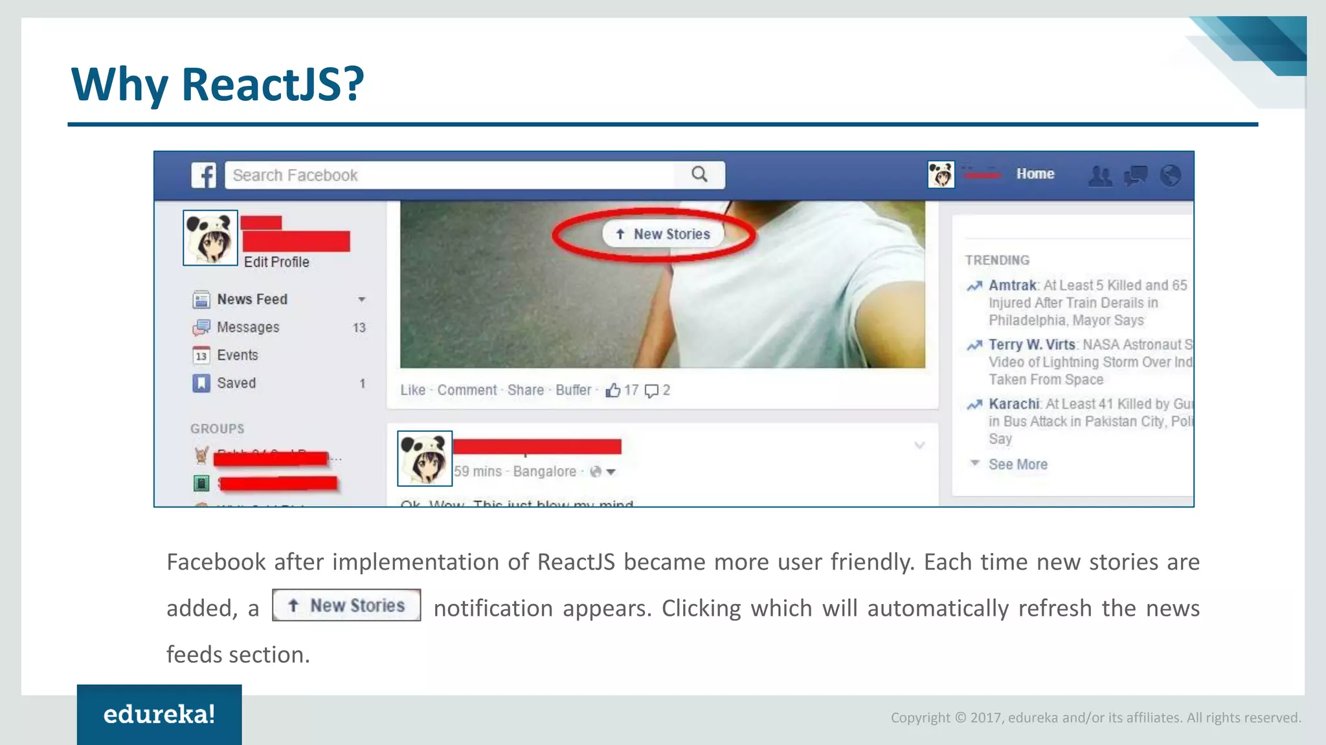1326x745 pixels.
Task: Click the comment bubble count 2
Action: point(657,390)
